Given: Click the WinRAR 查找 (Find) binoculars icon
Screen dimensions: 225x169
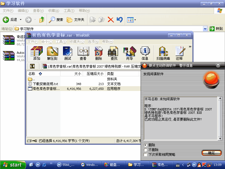Looking at the screenshot, I should coord(114,53).
